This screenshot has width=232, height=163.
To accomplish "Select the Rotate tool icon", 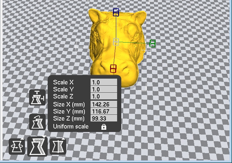I will point(17,146).
